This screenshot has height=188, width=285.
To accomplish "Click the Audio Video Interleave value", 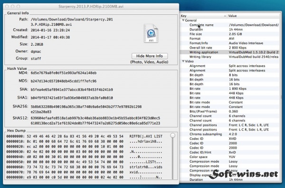I will click(x=246, y=43).
